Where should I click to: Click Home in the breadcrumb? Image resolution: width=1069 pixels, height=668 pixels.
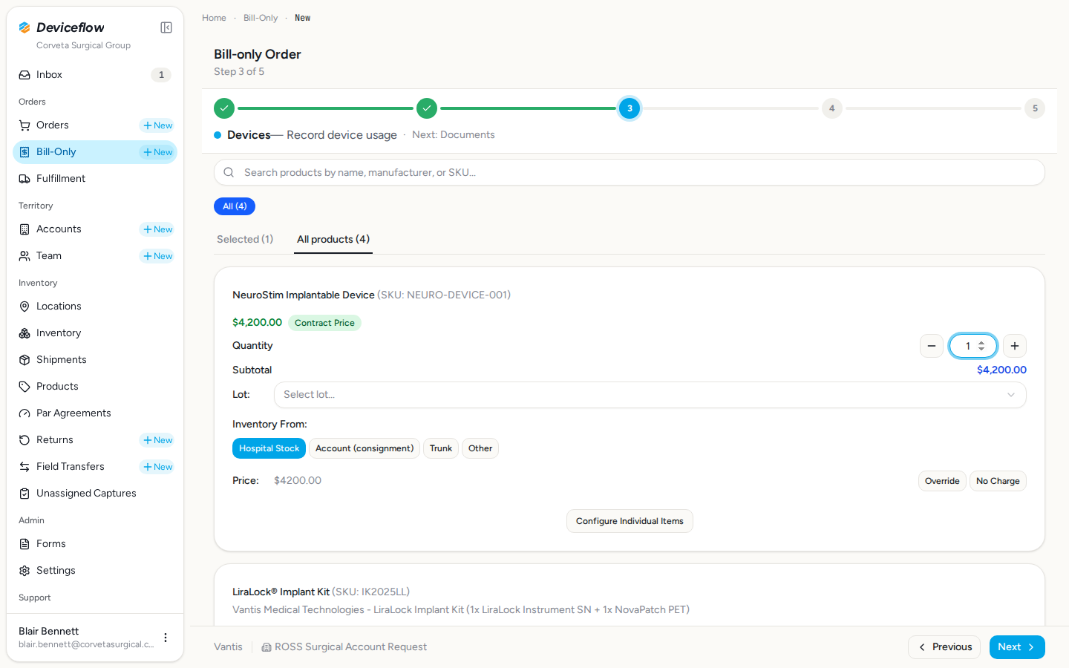pos(214,18)
